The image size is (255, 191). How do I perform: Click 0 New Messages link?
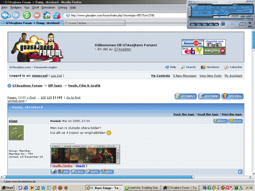(185, 76)
